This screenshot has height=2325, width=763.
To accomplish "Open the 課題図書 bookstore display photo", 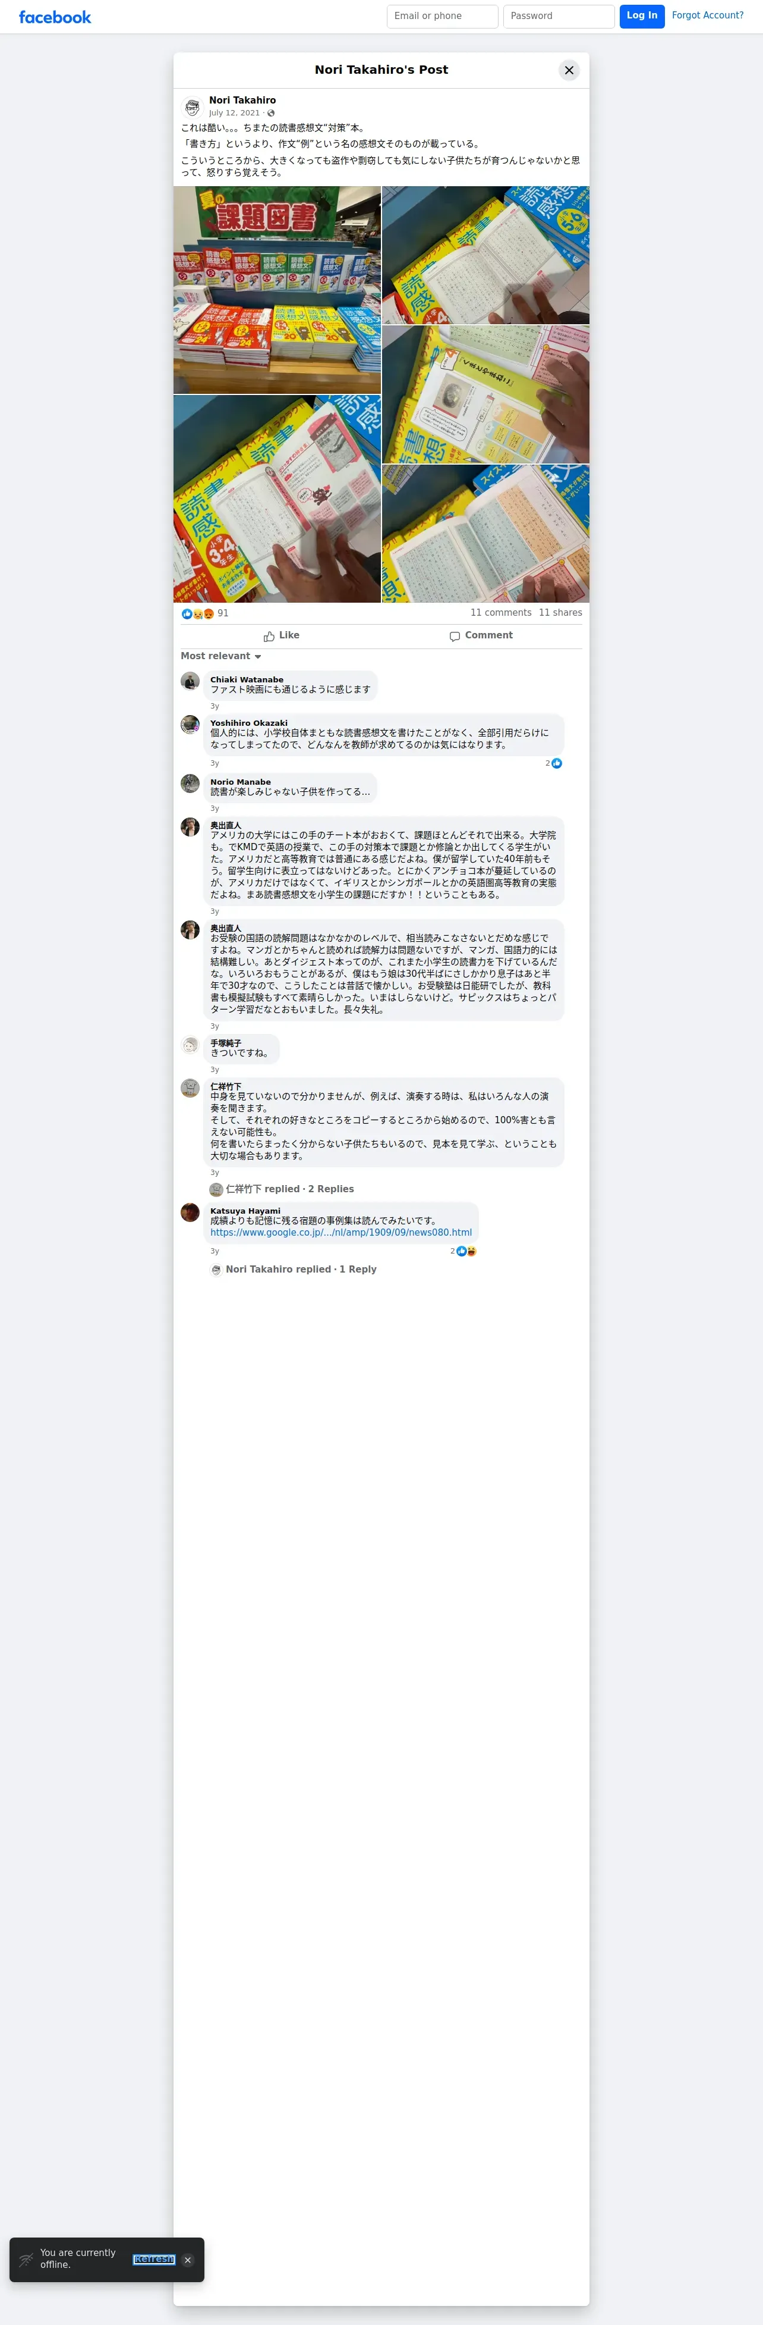I will 277,290.
